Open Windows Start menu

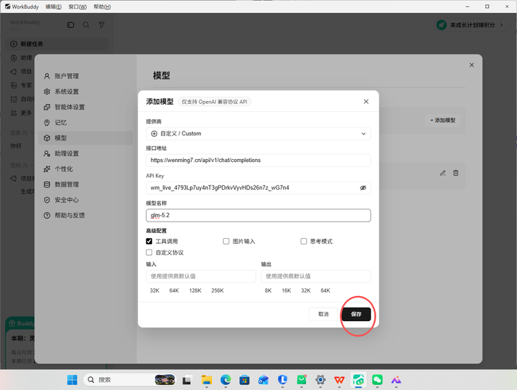point(72,380)
